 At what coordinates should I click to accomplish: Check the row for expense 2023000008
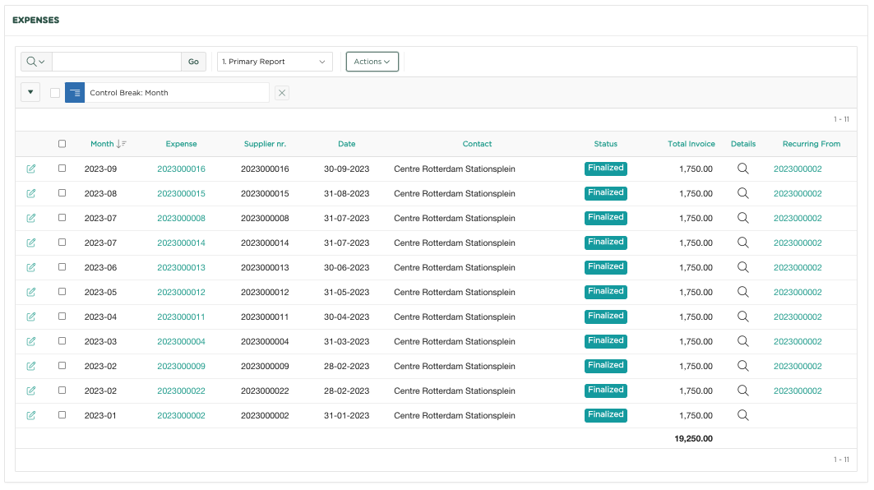pos(62,217)
